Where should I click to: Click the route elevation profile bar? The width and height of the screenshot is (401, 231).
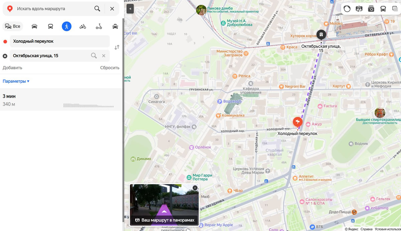(89, 106)
